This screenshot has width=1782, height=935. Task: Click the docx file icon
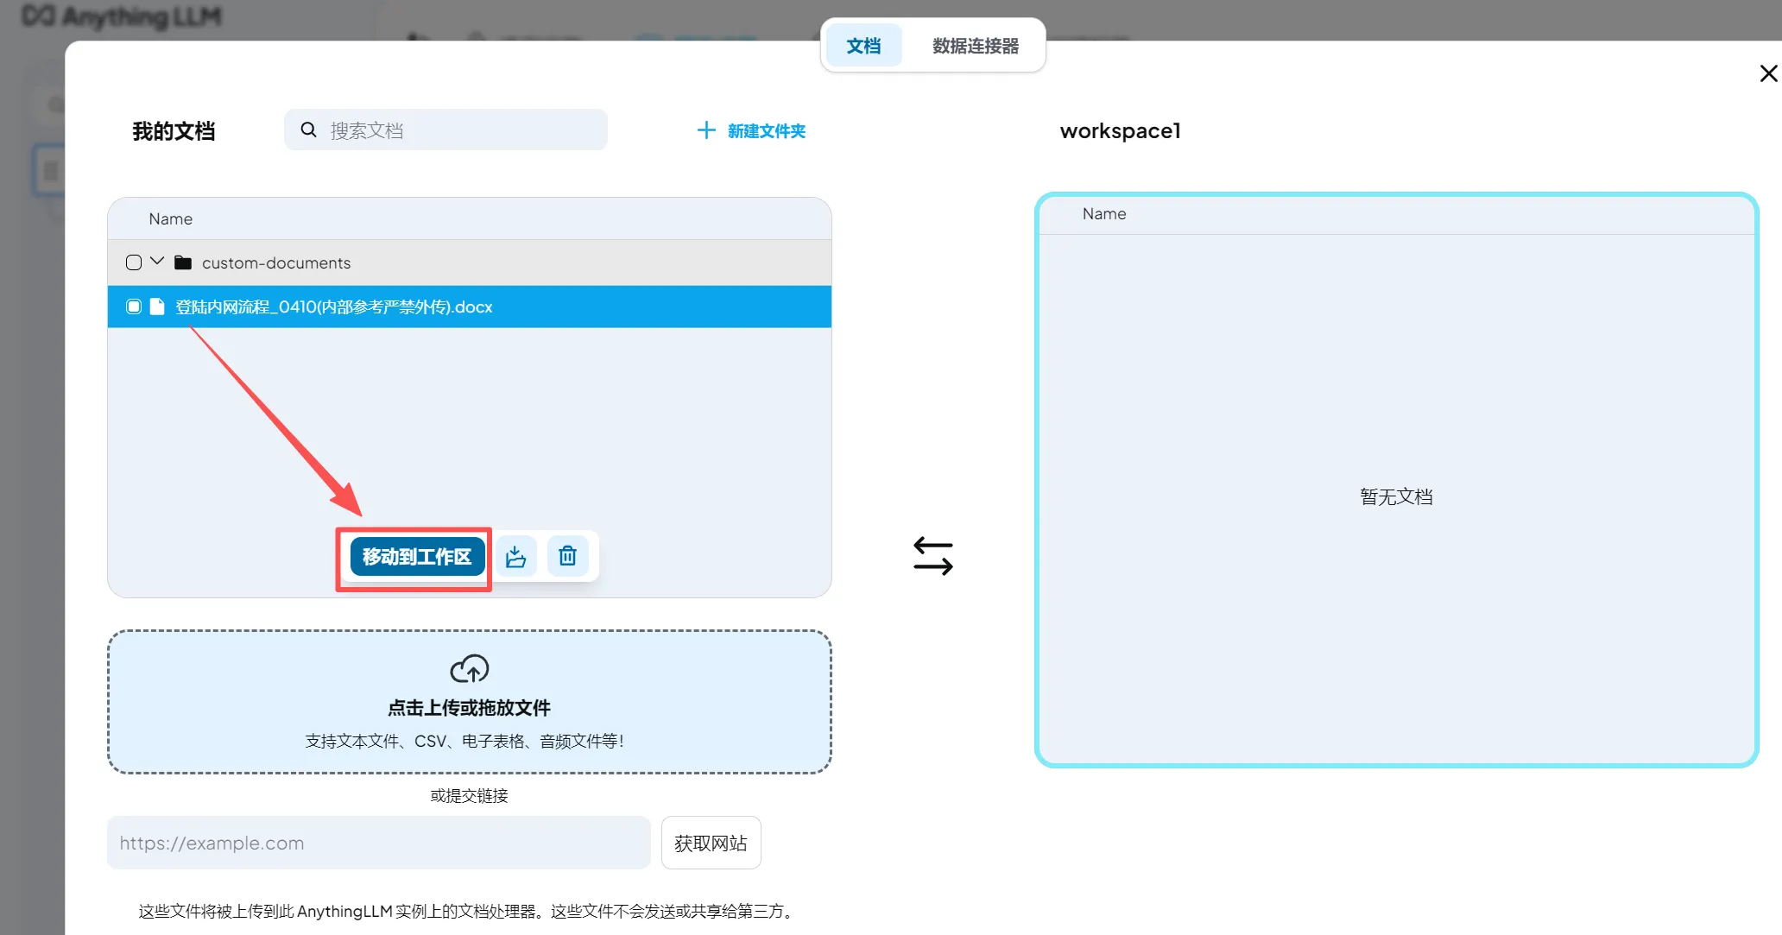(x=157, y=306)
